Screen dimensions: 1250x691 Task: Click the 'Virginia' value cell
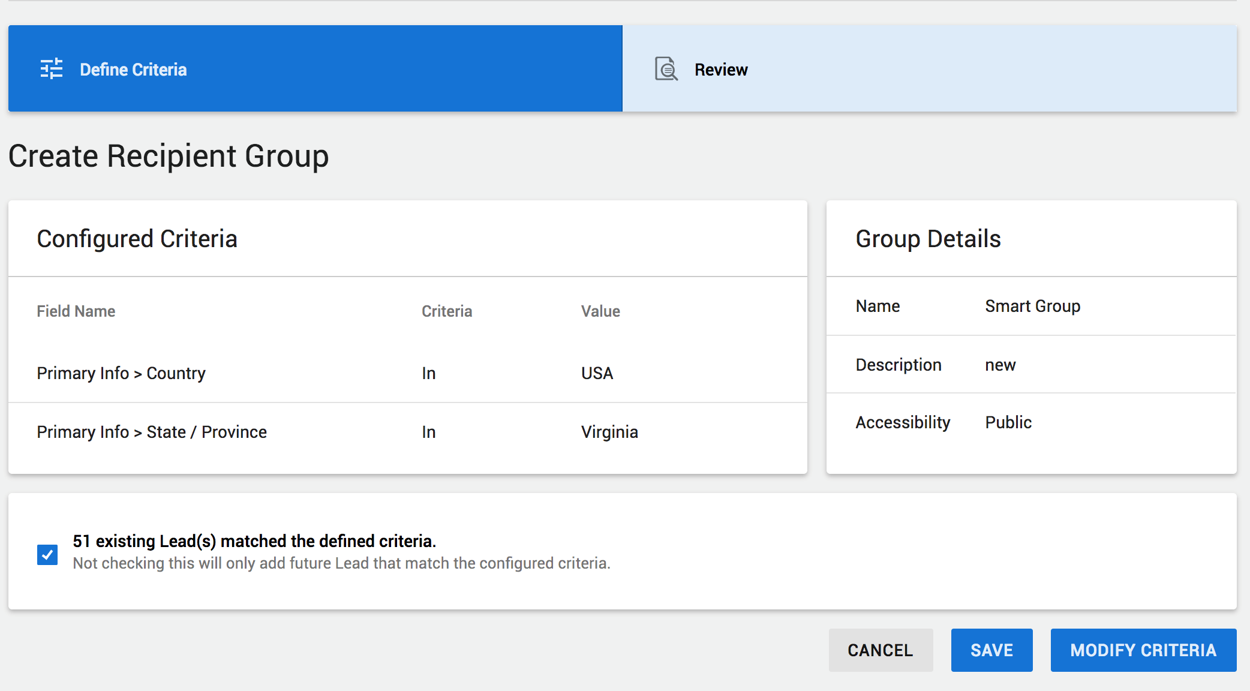tap(609, 432)
